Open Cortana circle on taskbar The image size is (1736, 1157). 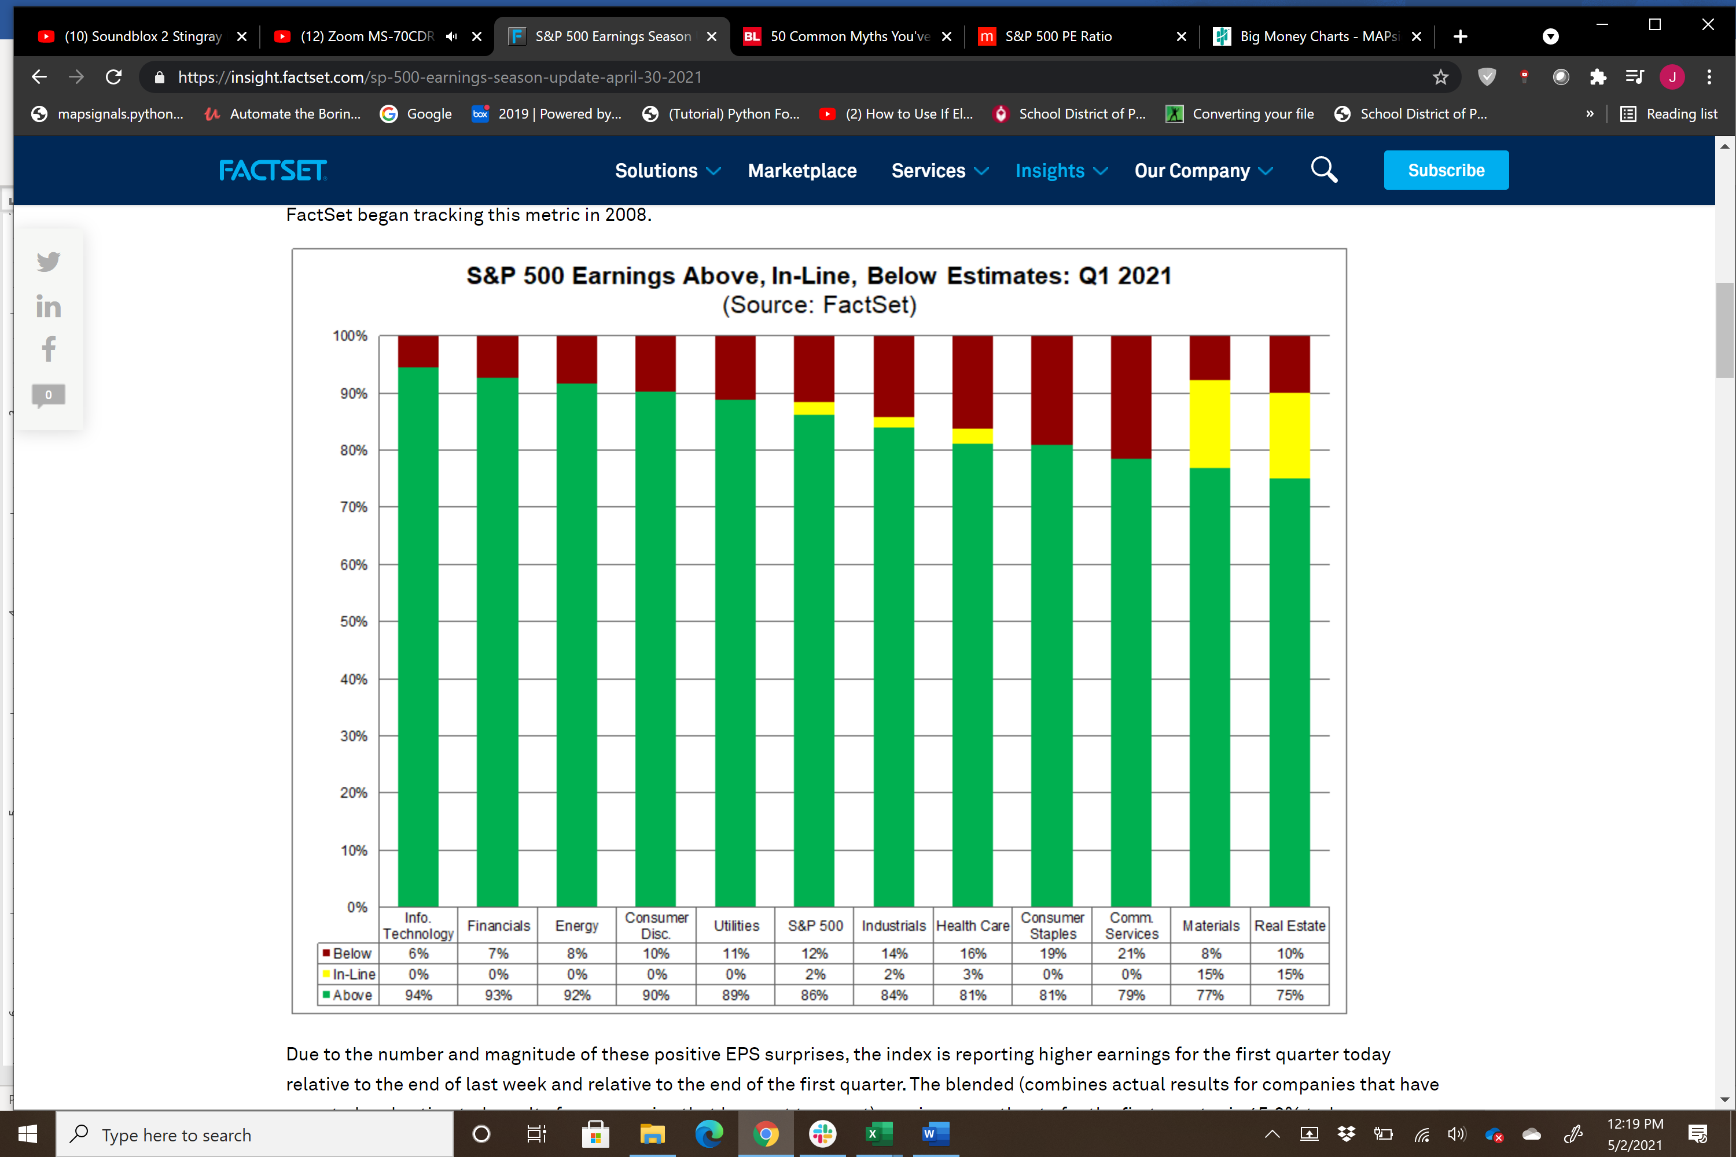[480, 1134]
